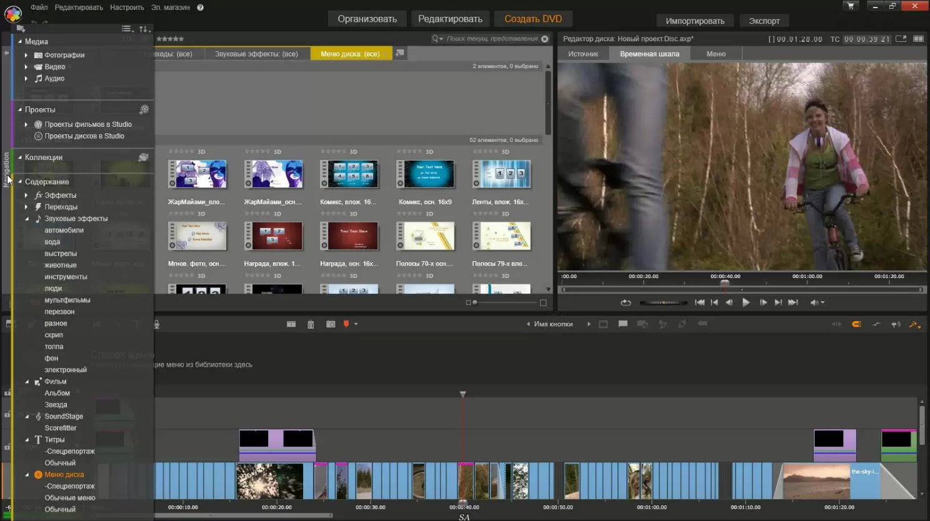The height and width of the screenshot is (521, 930).
Task: Click the library search input field
Action: pyautogui.click(x=491, y=39)
